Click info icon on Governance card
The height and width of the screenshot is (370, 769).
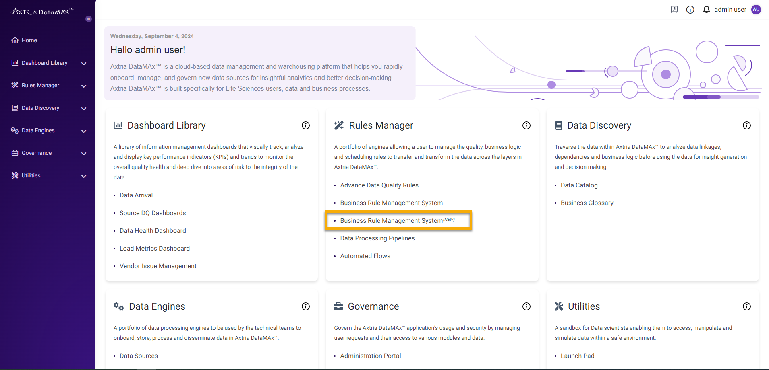coord(526,306)
